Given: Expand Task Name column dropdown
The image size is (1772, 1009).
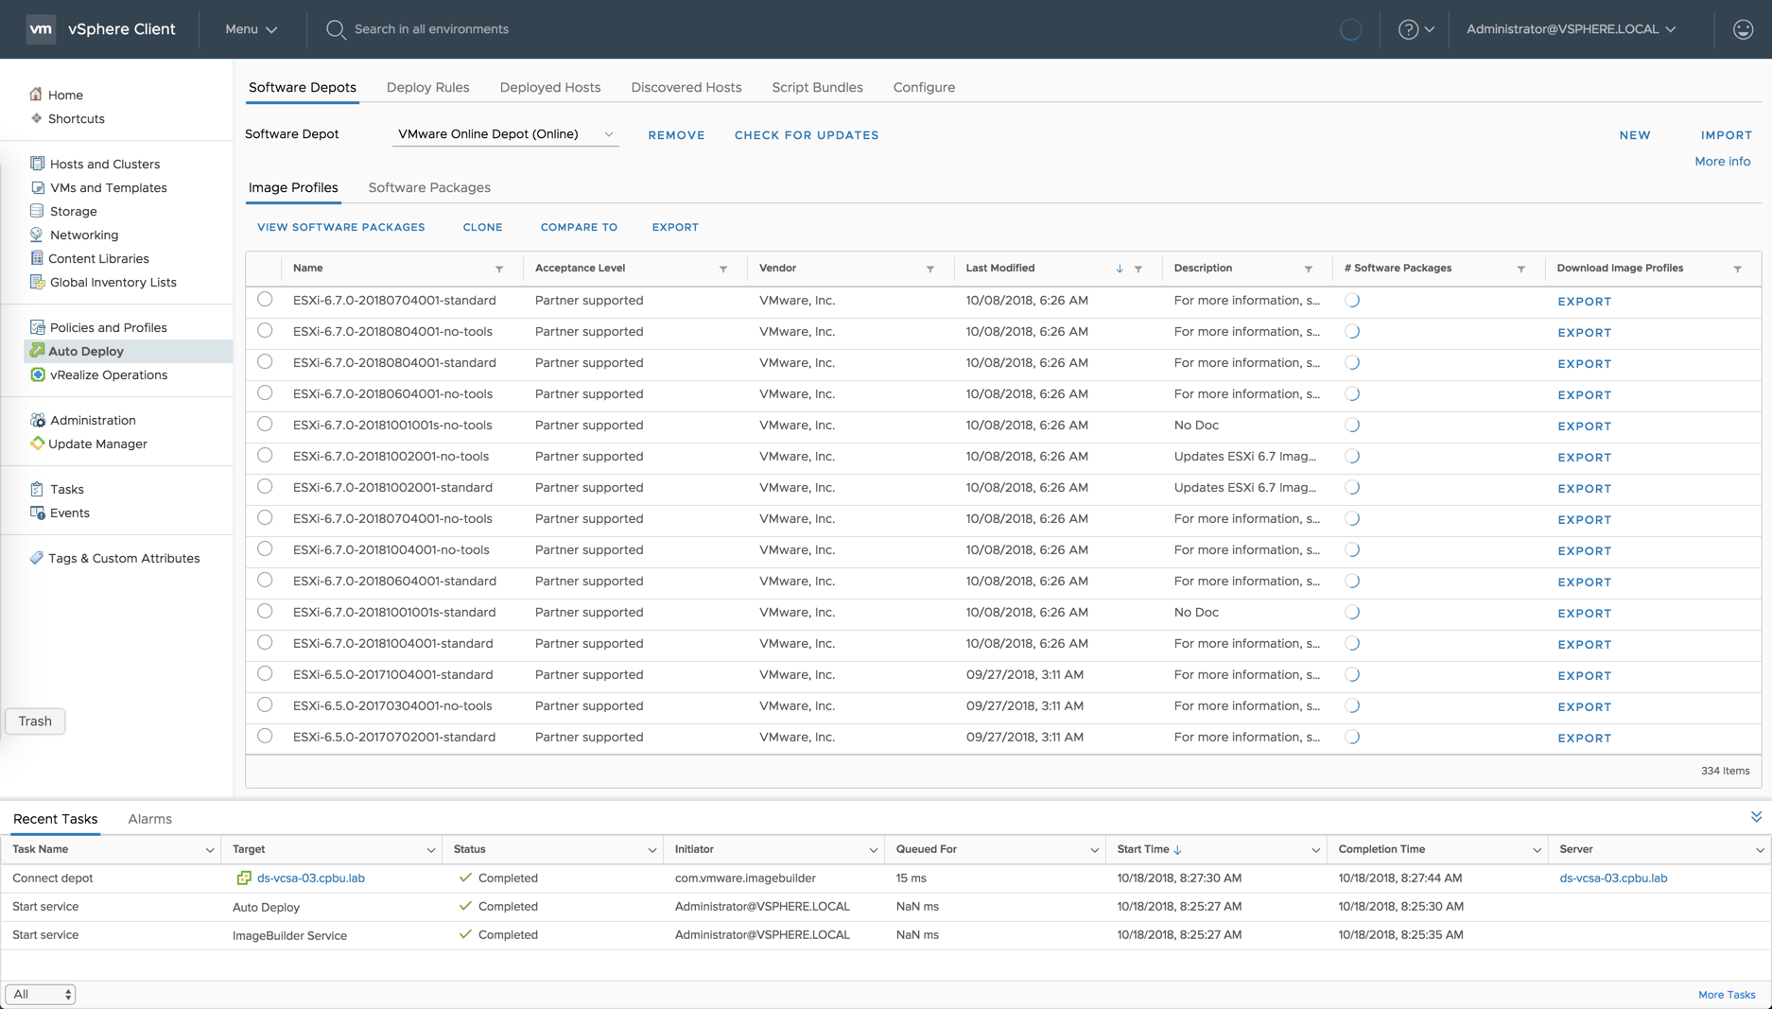Looking at the screenshot, I should 209,850.
